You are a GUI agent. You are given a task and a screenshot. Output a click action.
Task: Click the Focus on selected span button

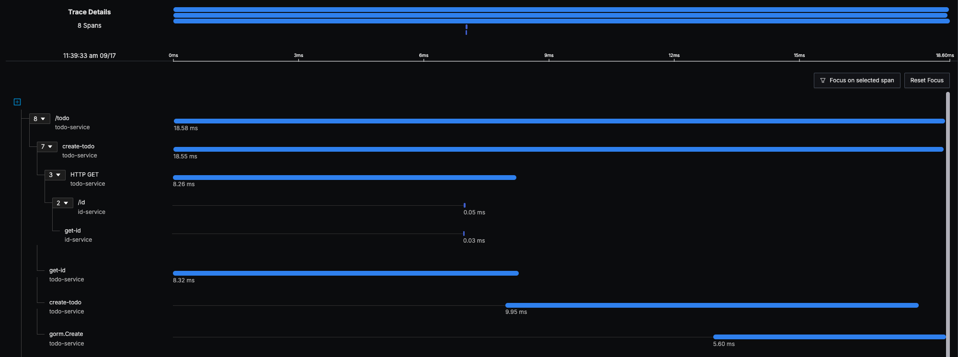coord(857,80)
